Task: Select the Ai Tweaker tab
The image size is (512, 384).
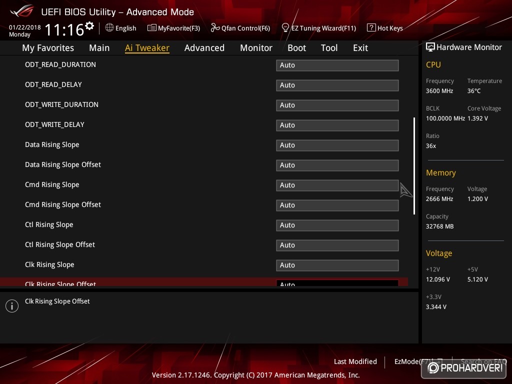Action: [x=147, y=48]
